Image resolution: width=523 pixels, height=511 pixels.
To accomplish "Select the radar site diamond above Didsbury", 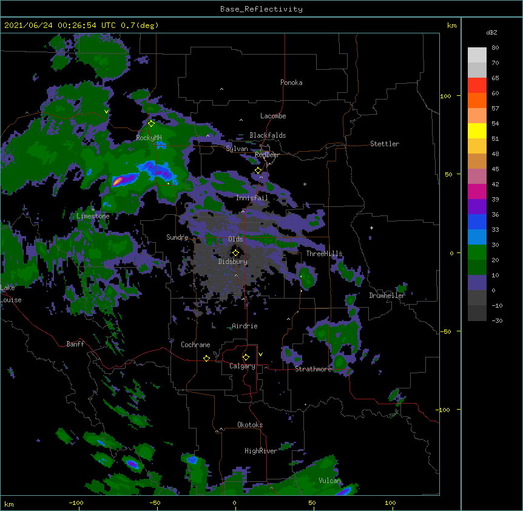I will click(x=235, y=253).
